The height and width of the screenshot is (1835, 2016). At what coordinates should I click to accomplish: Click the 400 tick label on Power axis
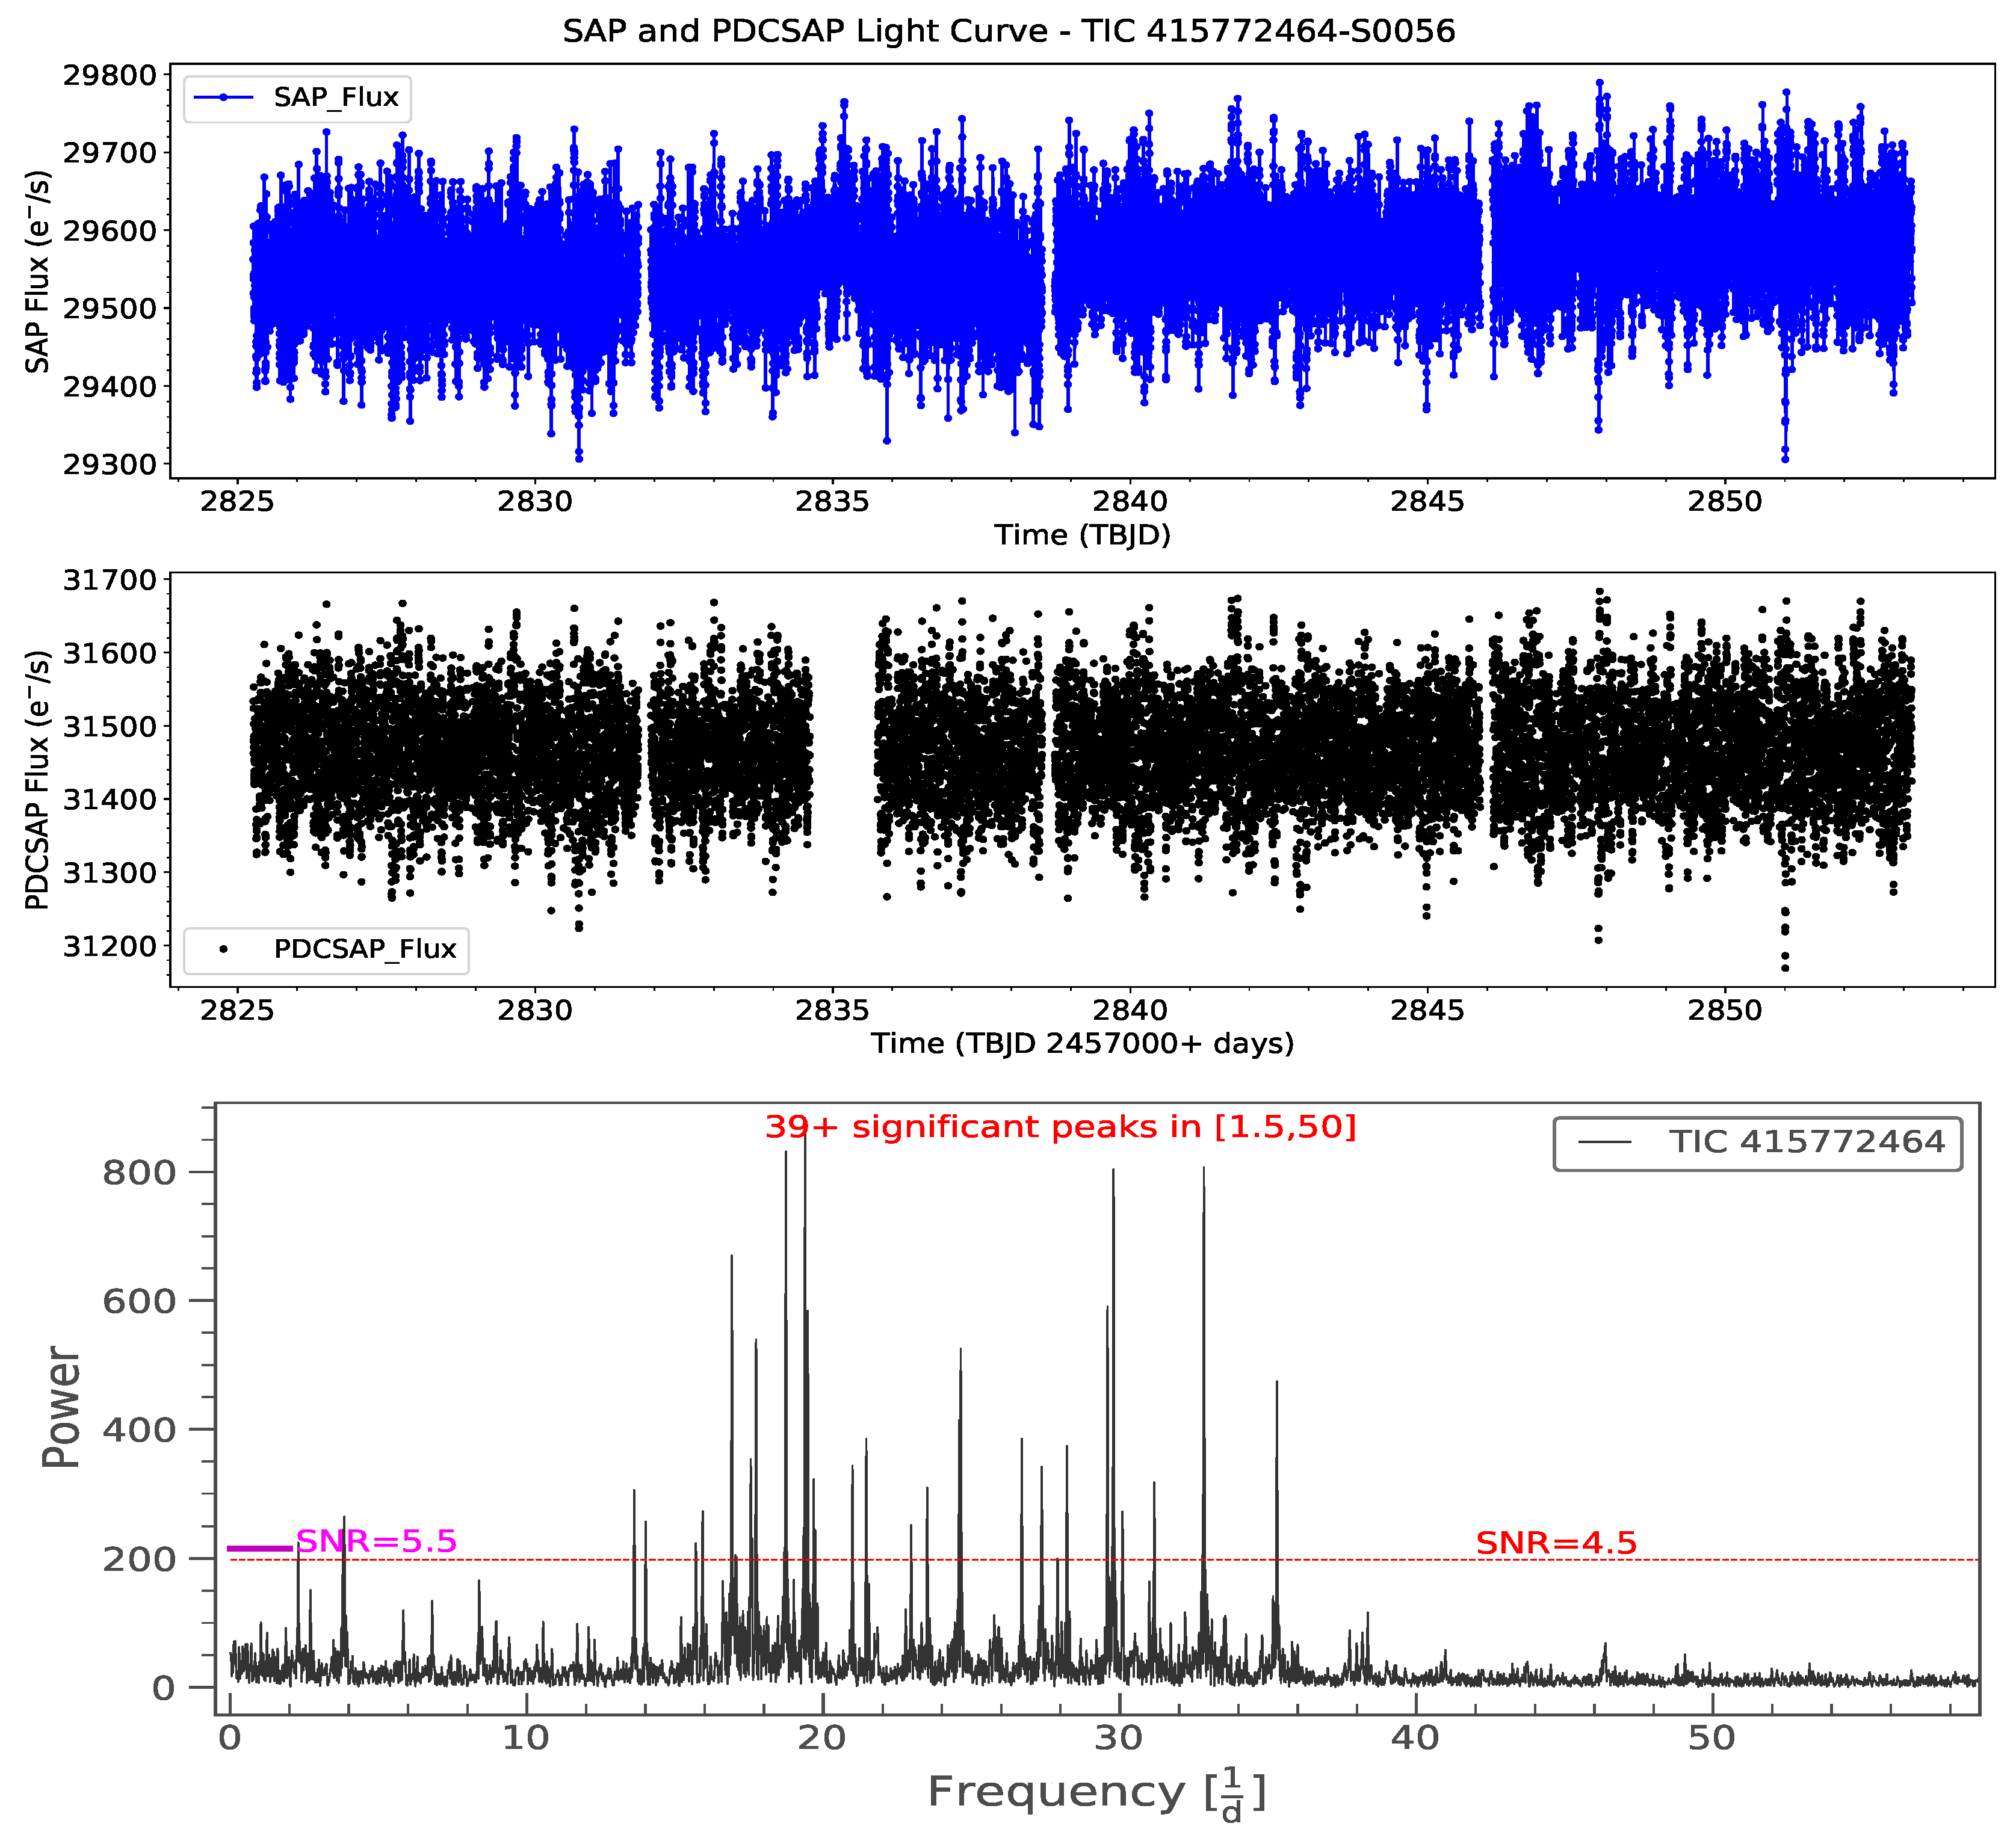(139, 1430)
